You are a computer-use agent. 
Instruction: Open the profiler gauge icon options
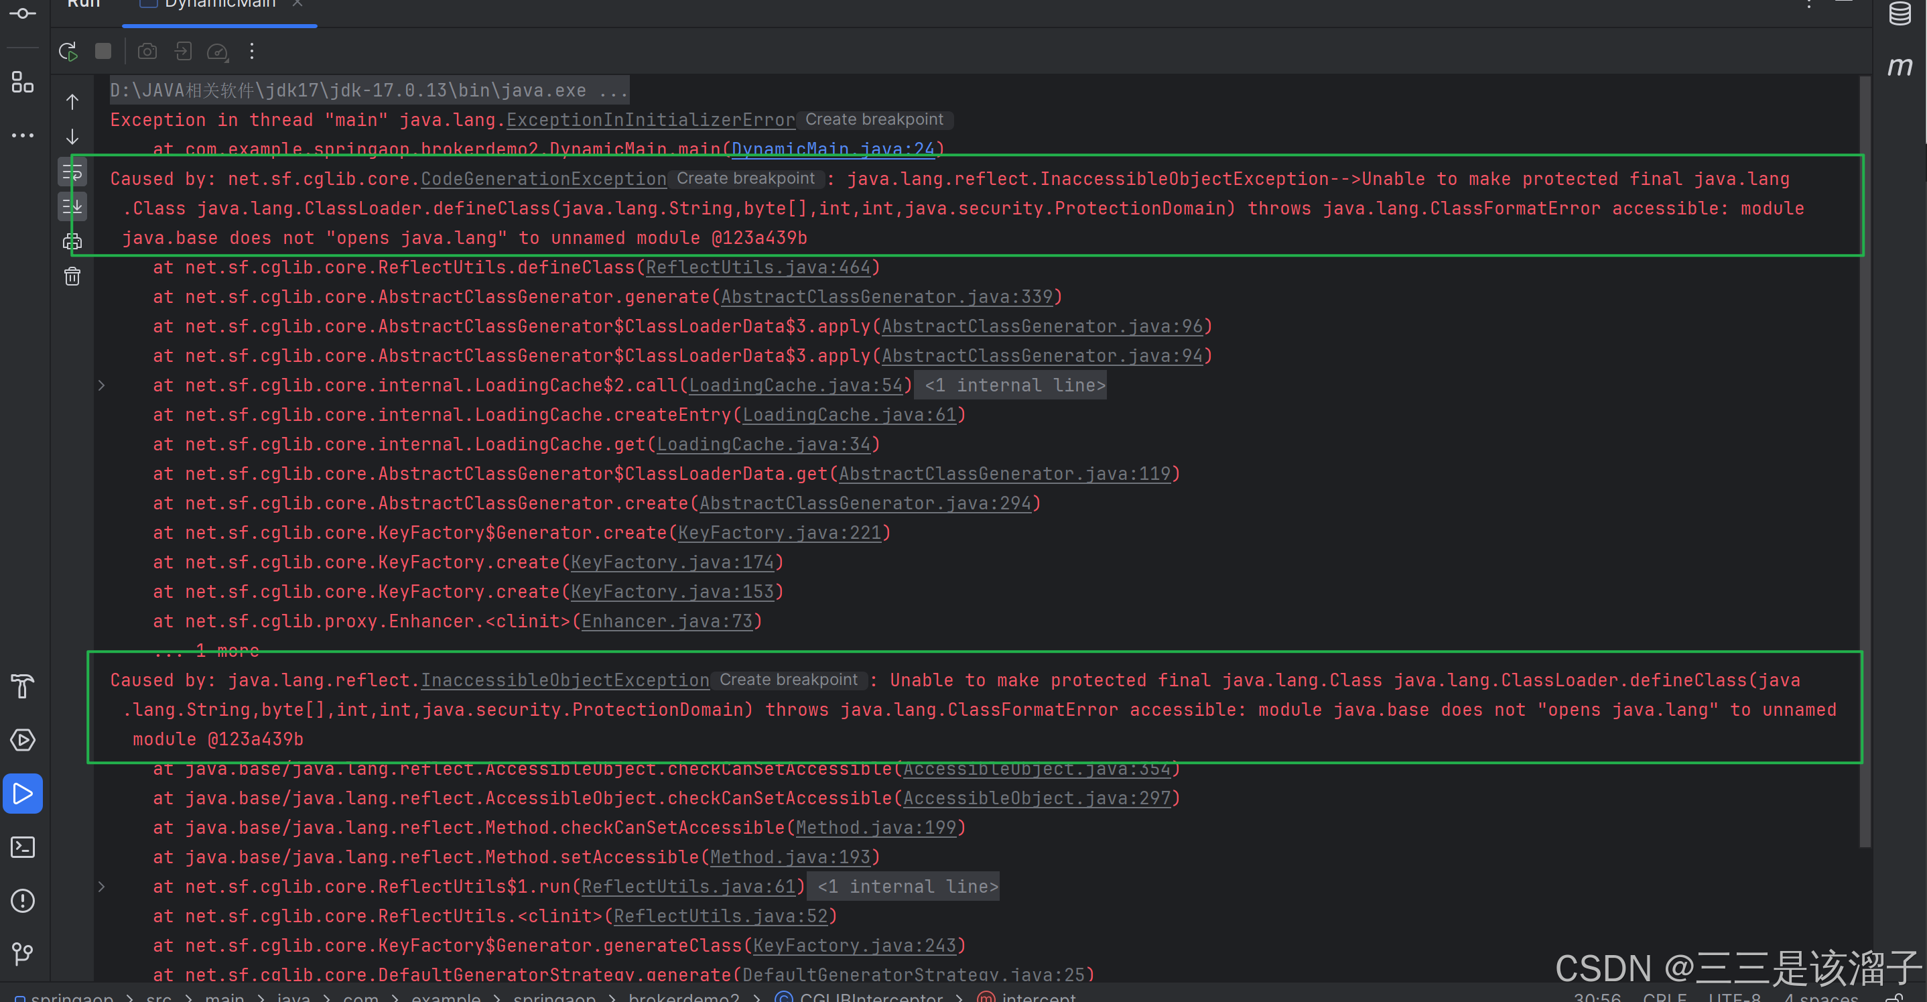pos(218,51)
